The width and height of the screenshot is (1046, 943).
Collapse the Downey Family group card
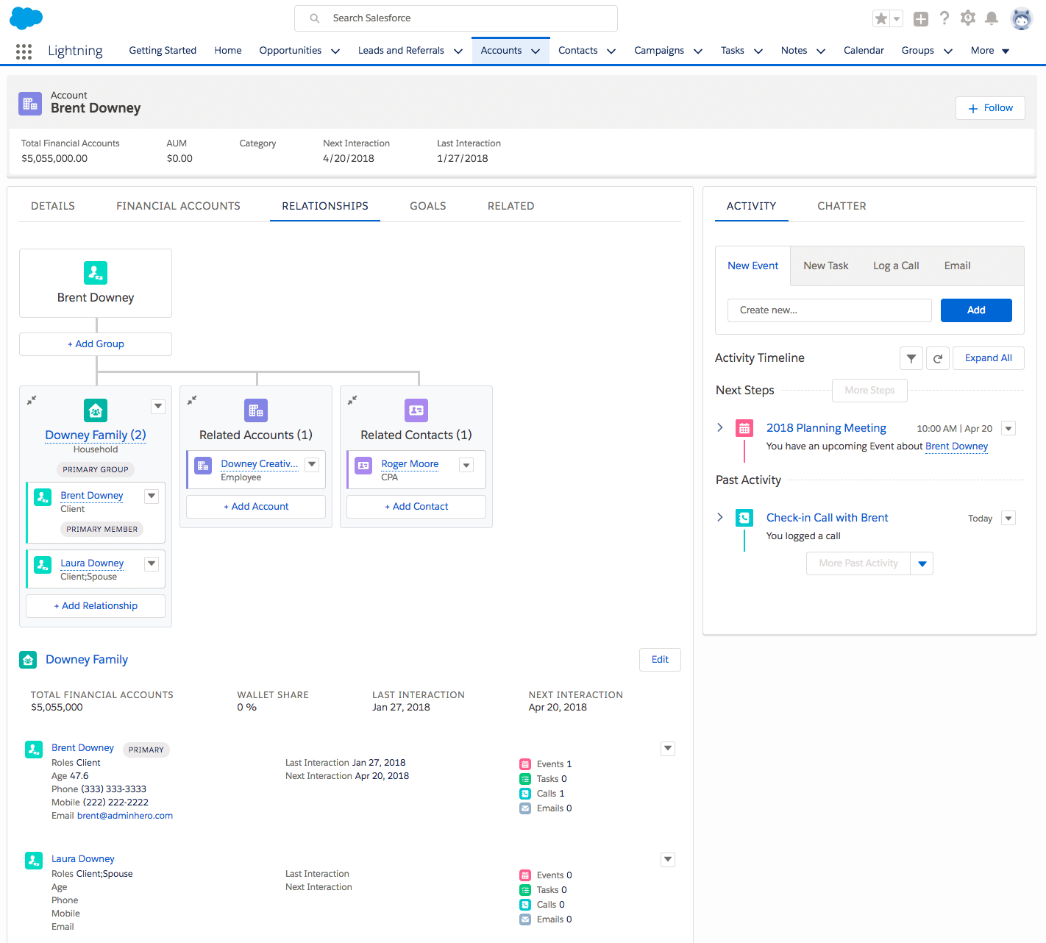click(32, 400)
